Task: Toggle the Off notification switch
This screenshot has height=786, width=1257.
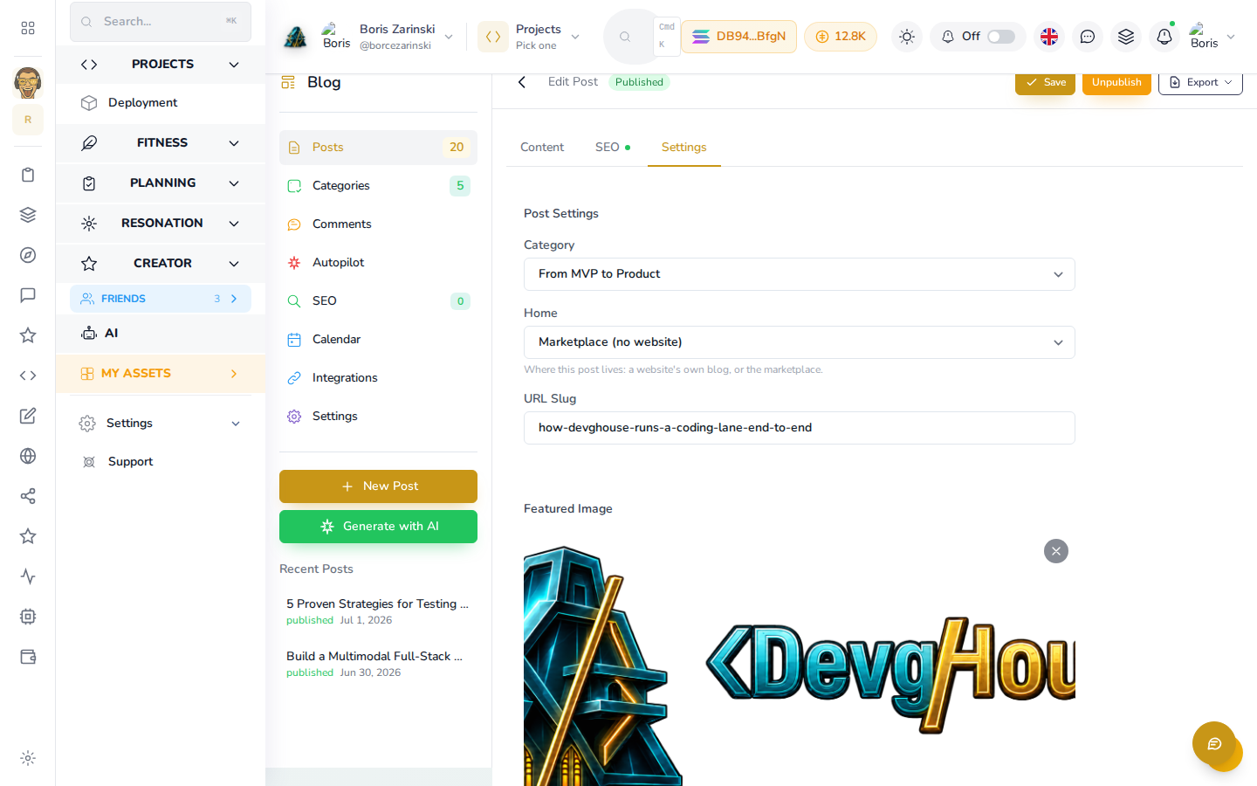Action: pos(1001,37)
